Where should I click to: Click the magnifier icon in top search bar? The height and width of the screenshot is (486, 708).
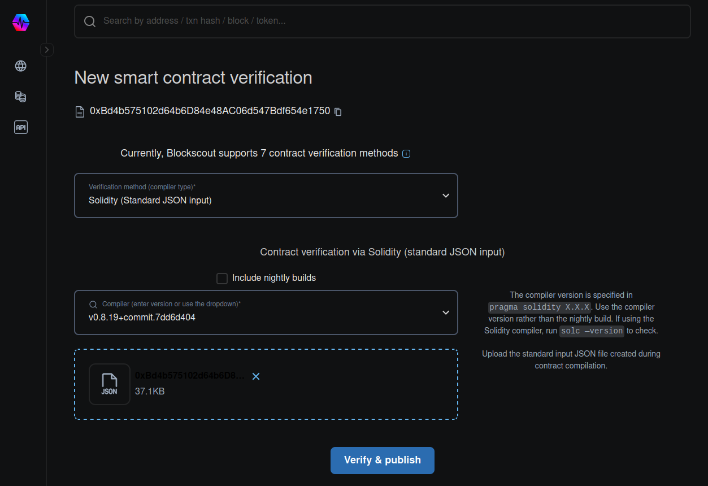pos(90,21)
